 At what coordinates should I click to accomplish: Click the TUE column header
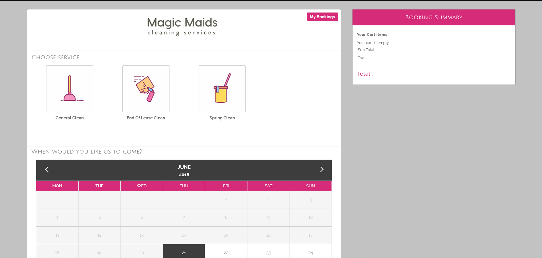click(99, 186)
